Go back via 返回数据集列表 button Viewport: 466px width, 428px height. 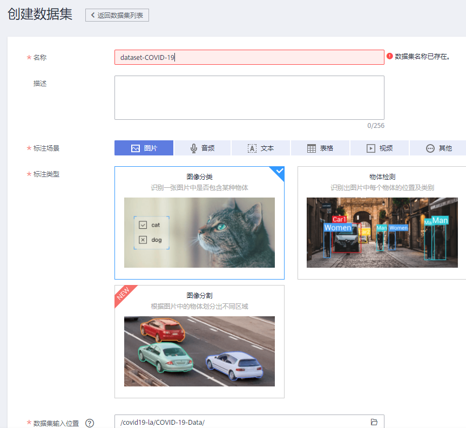click(117, 15)
